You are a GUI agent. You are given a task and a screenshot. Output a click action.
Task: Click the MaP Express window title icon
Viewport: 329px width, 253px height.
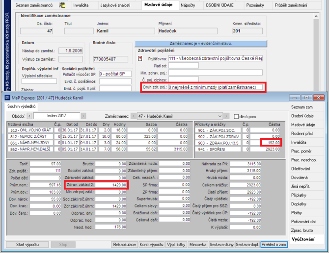click(7, 98)
